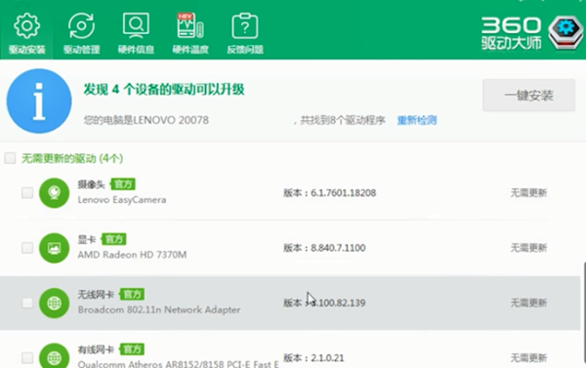This screenshot has height=368, width=586.
Task: Click the 您的电脑是LENOVO 20078 text
Action: tap(146, 120)
